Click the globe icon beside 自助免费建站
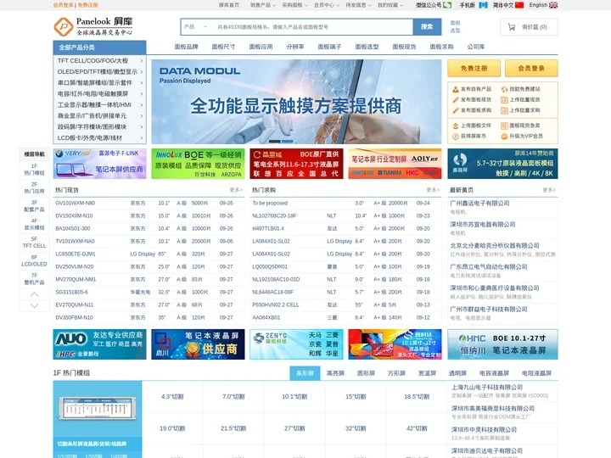 point(504,89)
